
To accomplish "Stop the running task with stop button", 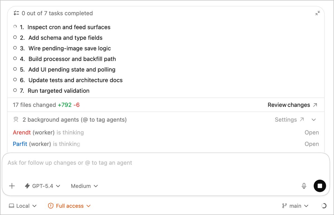I will point(320,186).
